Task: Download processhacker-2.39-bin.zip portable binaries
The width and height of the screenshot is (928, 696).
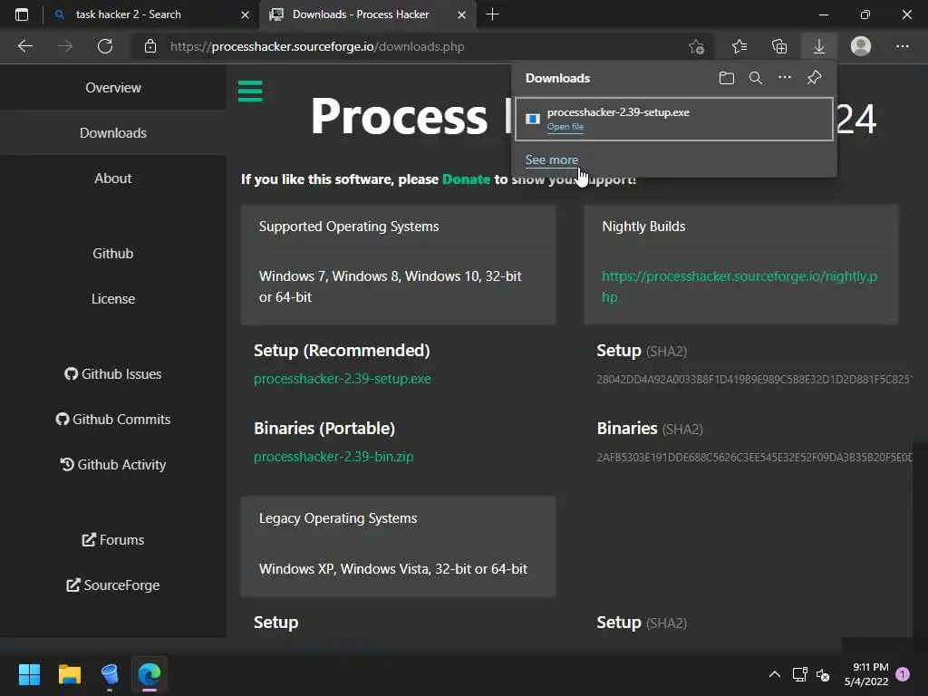Action: point(333,457)
